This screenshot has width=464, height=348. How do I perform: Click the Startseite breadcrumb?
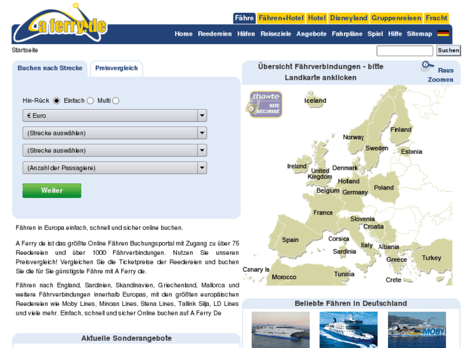coord(25,50)
